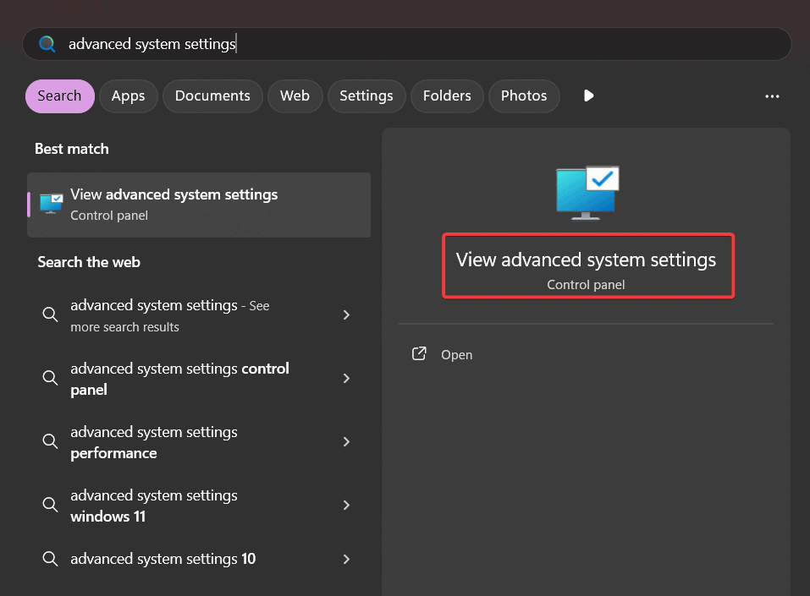Switch to the Web filter tab

(295, 96)
